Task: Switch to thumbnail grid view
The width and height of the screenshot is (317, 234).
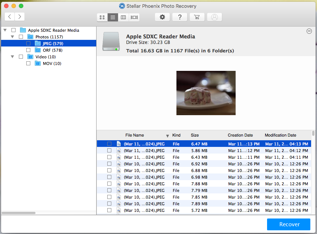Action: pos(102,17)
